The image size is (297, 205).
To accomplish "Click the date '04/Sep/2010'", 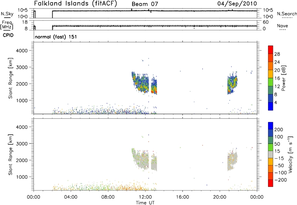I will point(237,4).
